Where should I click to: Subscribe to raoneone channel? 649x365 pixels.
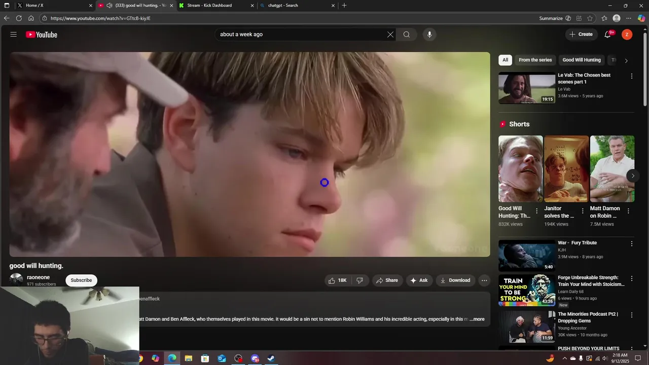point(81,280)
